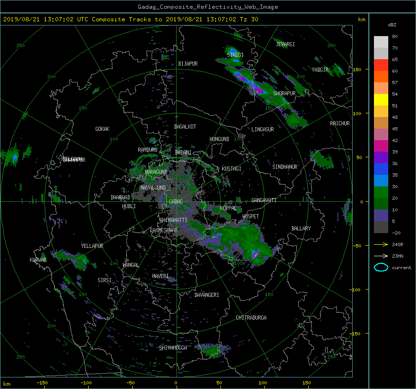Click the BIJAPUR town label
The width and height of the screenshot is (416, 389).
coord(188,64)
